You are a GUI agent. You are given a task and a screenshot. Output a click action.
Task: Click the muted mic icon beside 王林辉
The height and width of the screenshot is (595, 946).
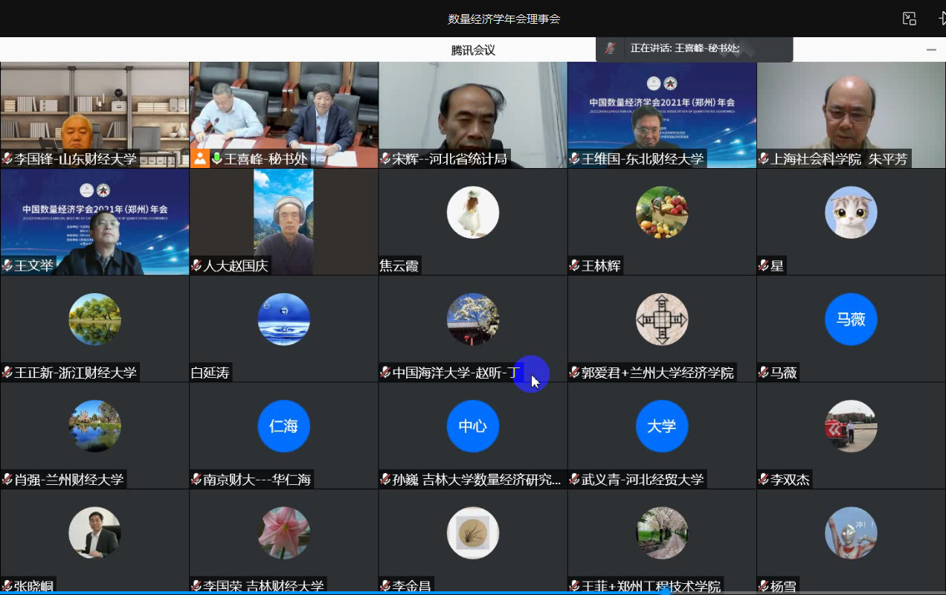574,266
